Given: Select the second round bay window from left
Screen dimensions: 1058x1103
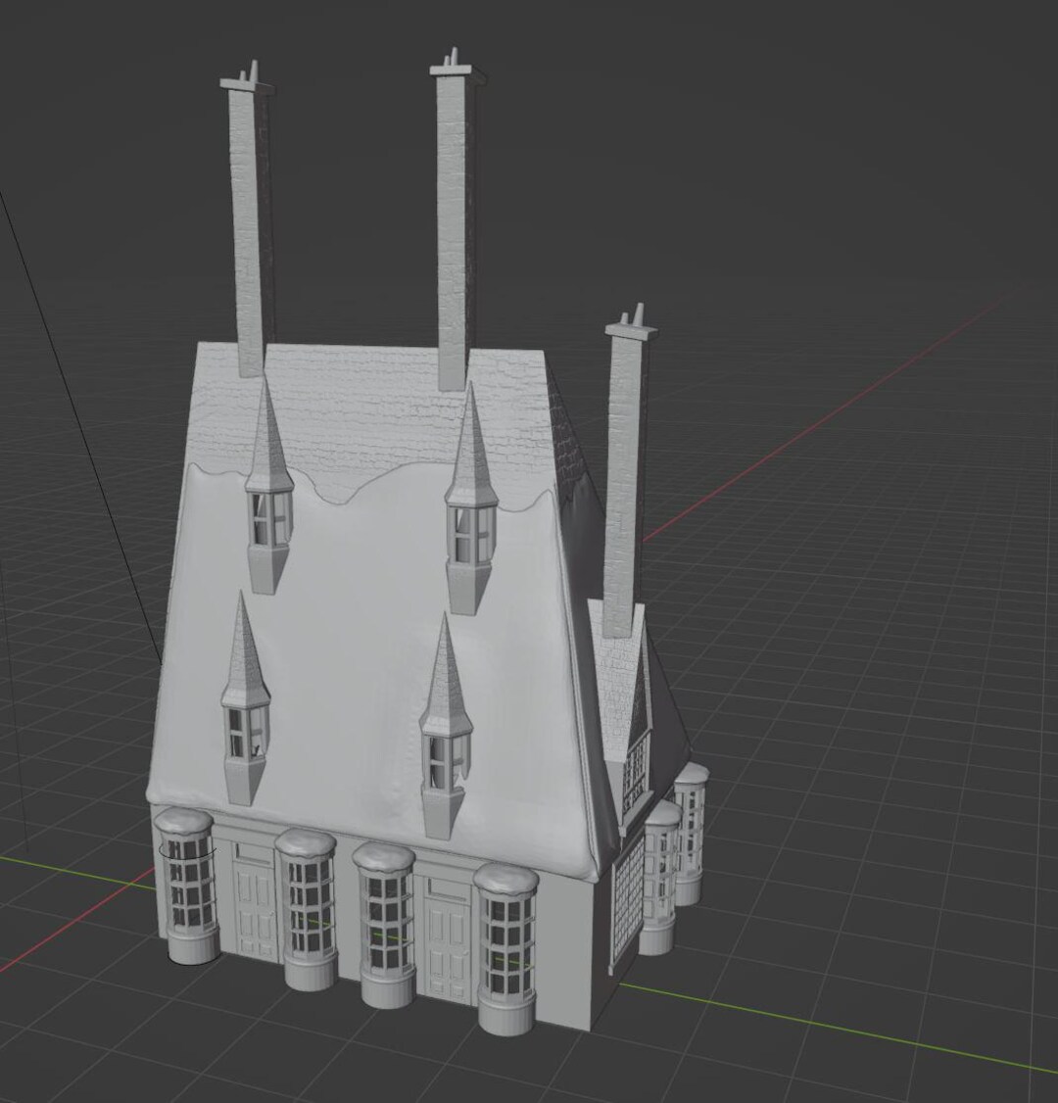Looking at the screenshot, I should 308,909.
